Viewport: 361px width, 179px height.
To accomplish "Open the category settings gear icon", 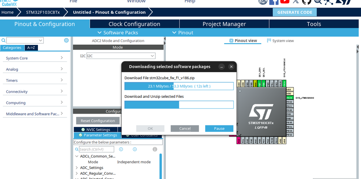I will [x=66, y=40].
